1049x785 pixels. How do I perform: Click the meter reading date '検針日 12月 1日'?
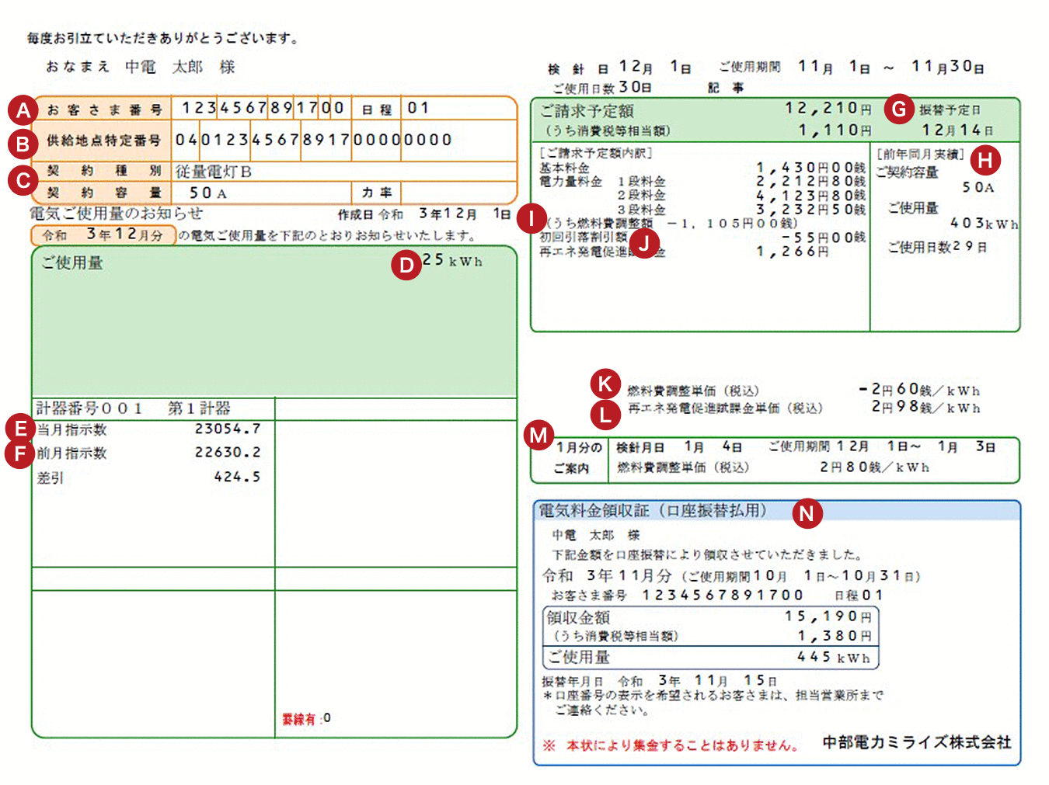point(619,68)
